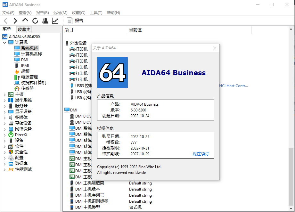Expand the 设备 tree node

5,141
